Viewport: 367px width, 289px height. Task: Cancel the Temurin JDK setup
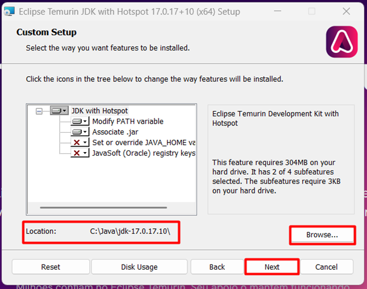tap(326, 267)
